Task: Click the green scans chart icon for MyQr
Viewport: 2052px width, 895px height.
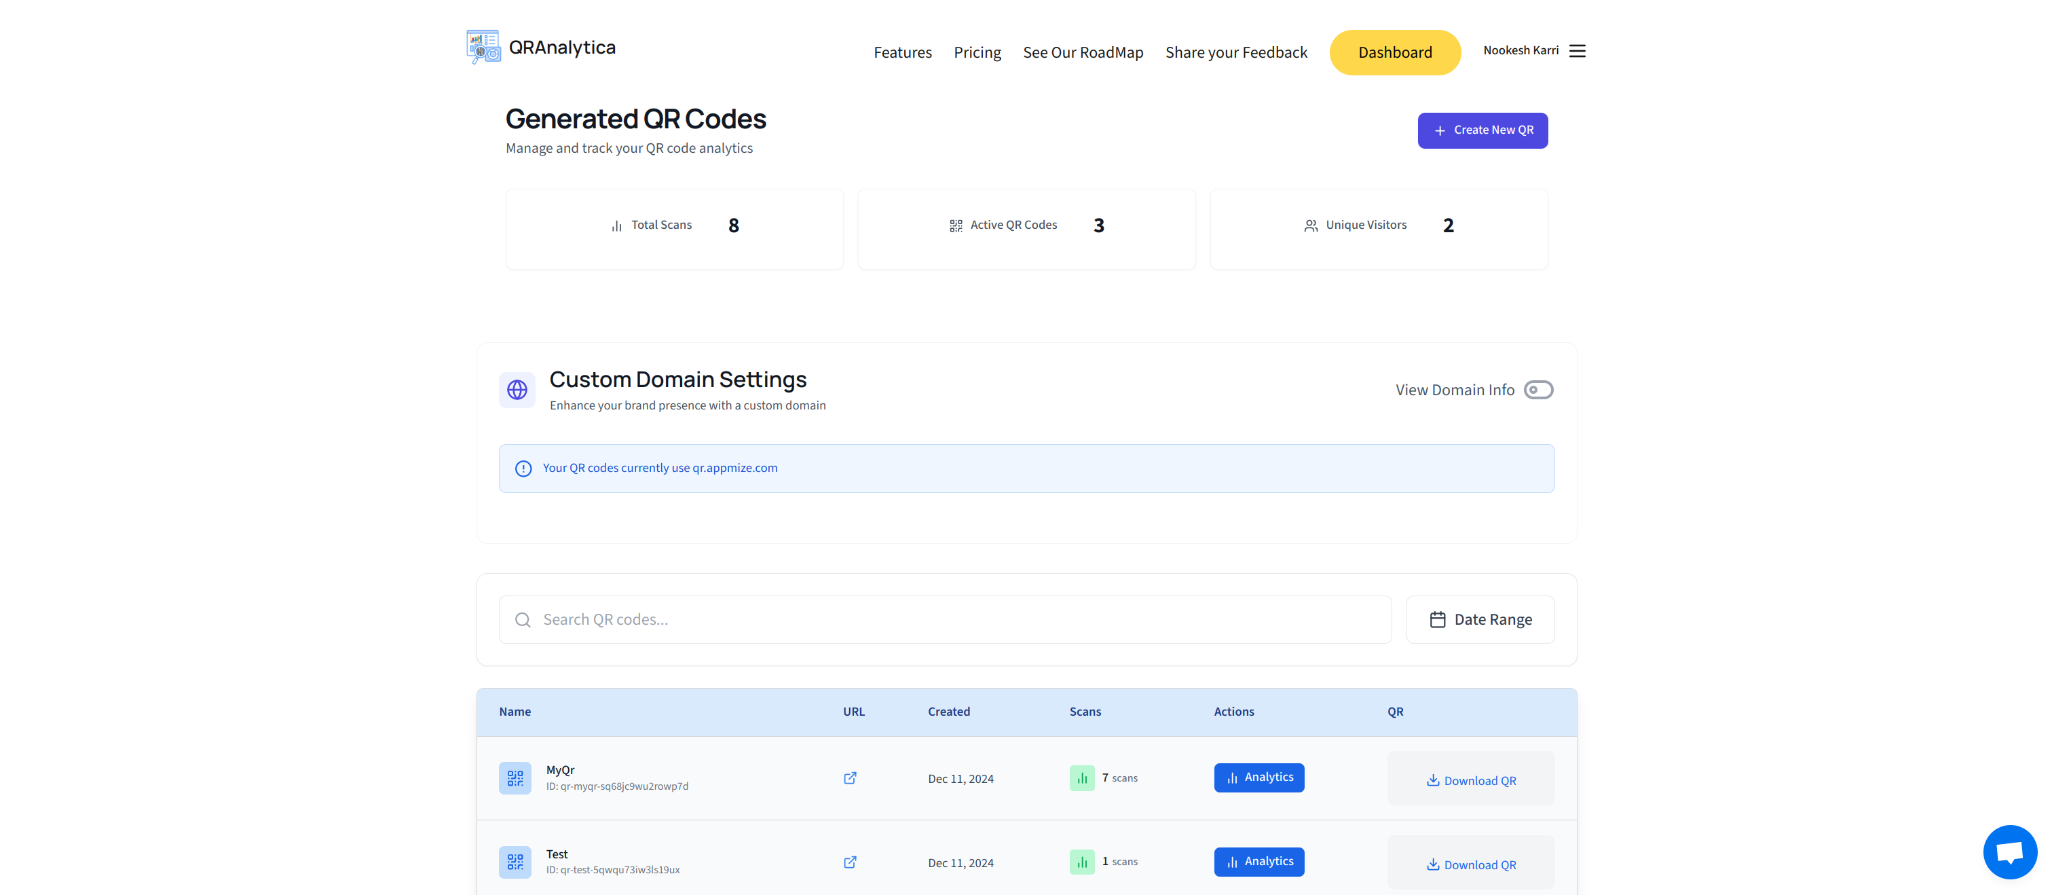Action: (x=1082, y=779)
